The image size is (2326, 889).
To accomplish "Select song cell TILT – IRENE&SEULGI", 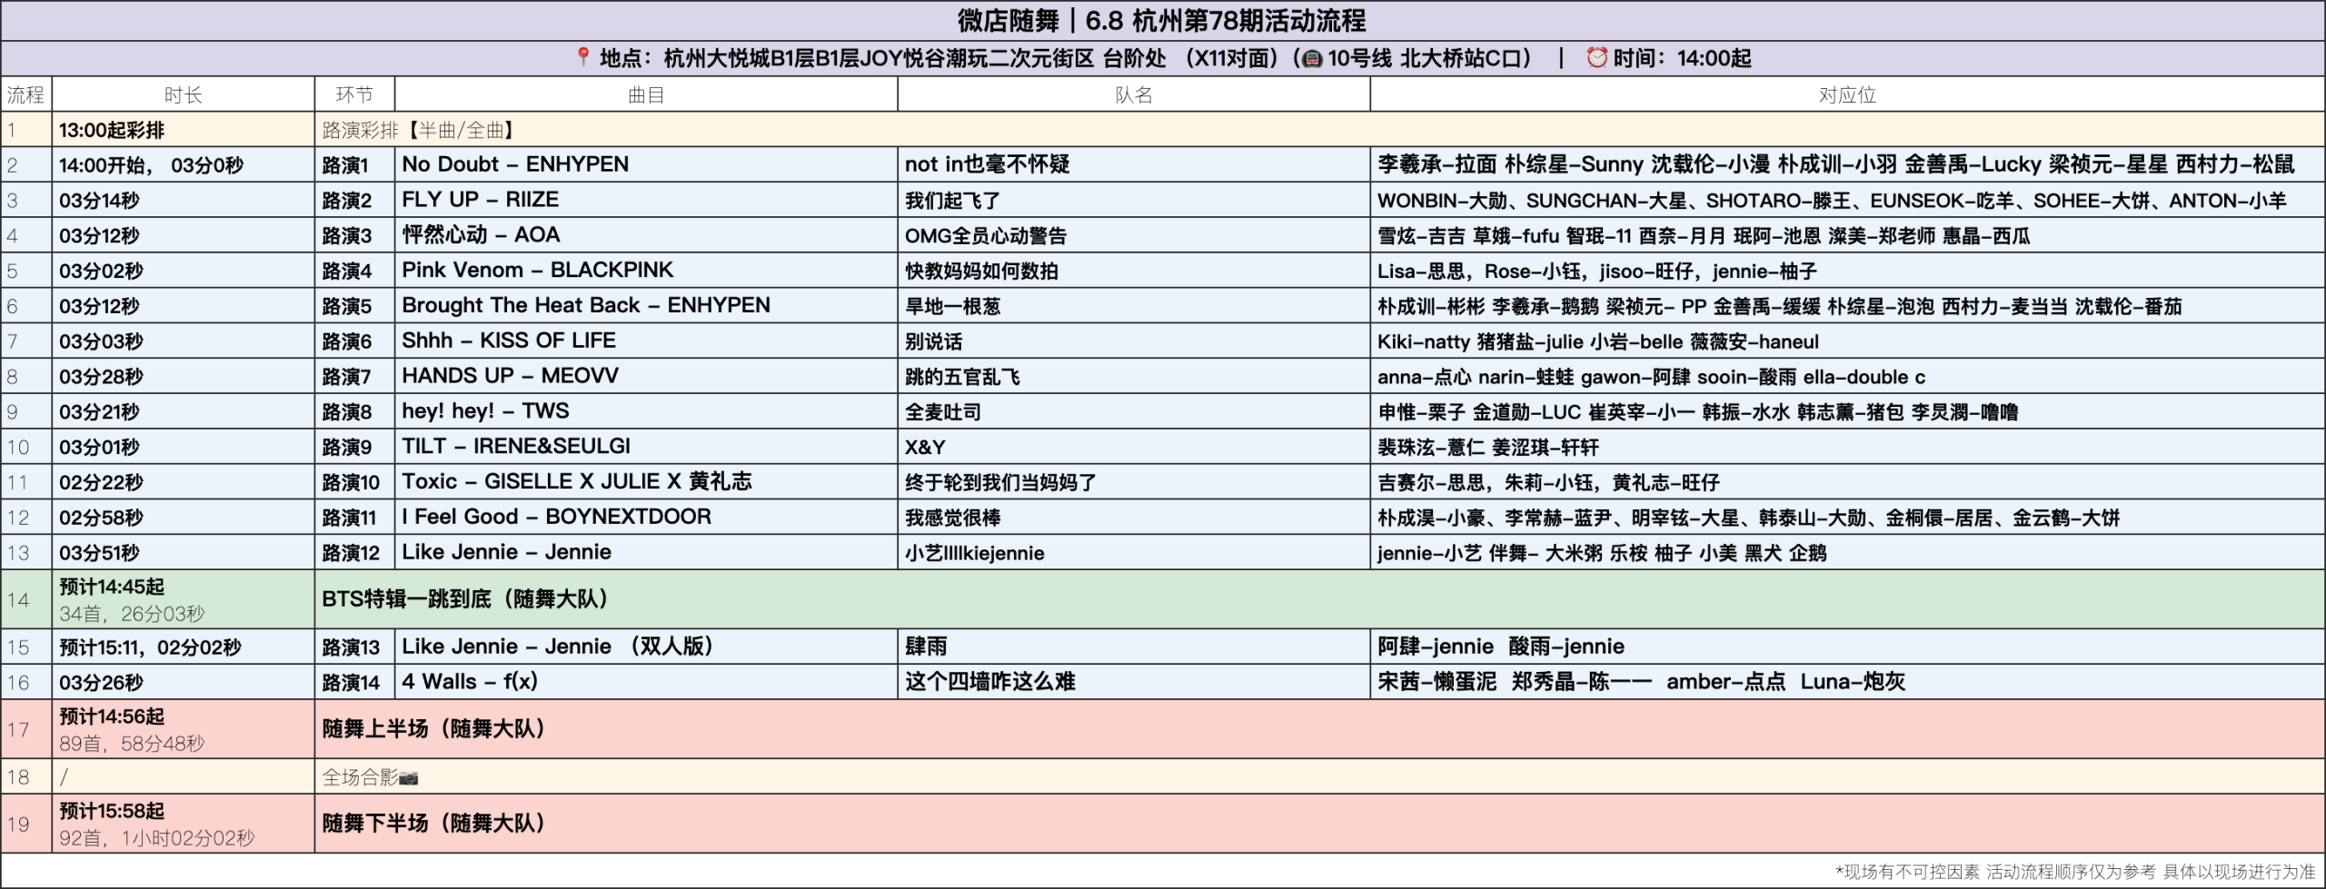I will click(x=646, y=447).
